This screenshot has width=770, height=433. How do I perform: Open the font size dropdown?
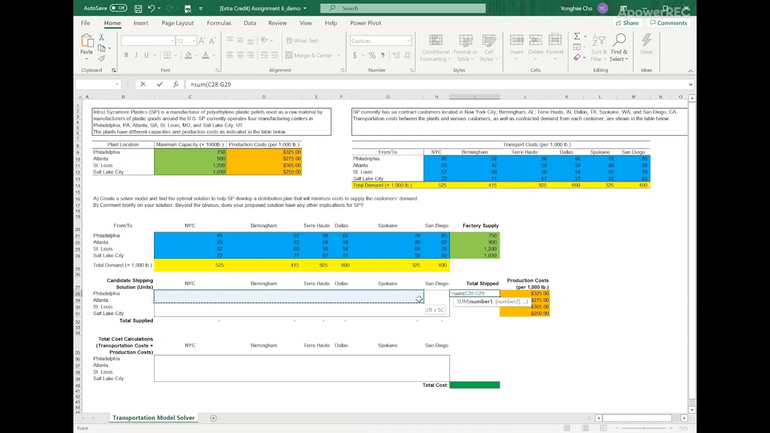click(x=193, y=41)
